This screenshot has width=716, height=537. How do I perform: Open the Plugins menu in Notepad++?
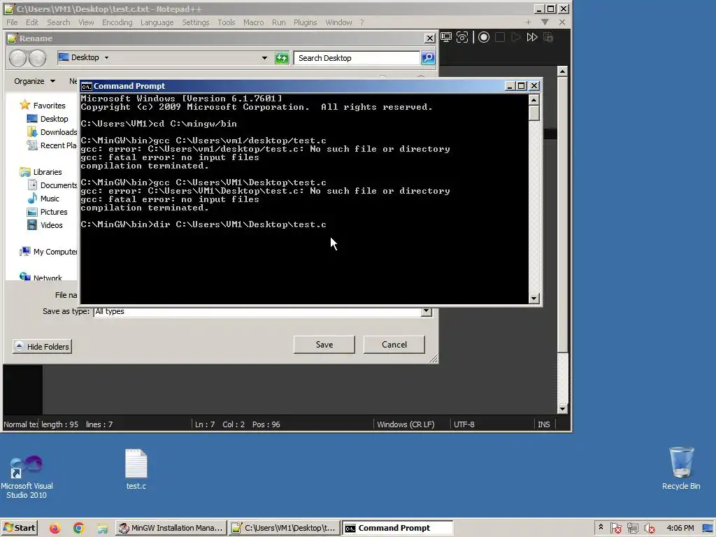tap(305, 22)
